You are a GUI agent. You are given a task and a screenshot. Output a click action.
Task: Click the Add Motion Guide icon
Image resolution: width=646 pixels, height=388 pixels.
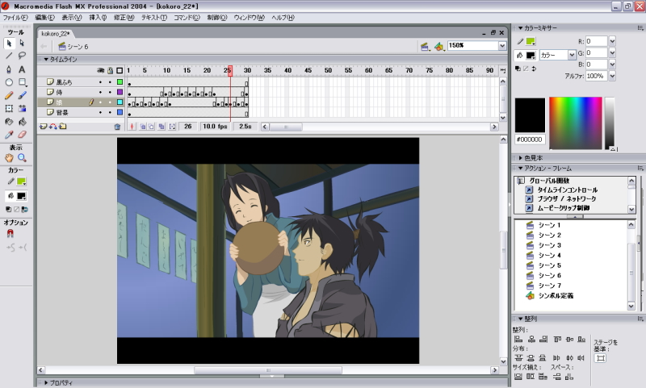point(52,127)
